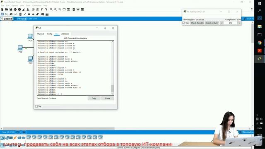Click the Undo arrow toolbar icon

click(42, 10)
